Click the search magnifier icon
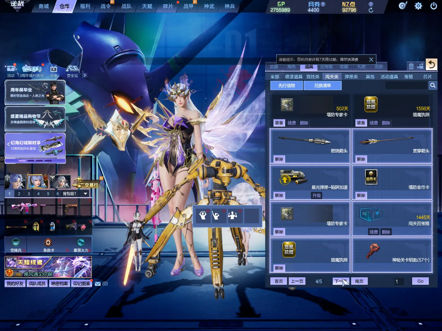This screenshot has height=331, width=442. coord(433,86)
